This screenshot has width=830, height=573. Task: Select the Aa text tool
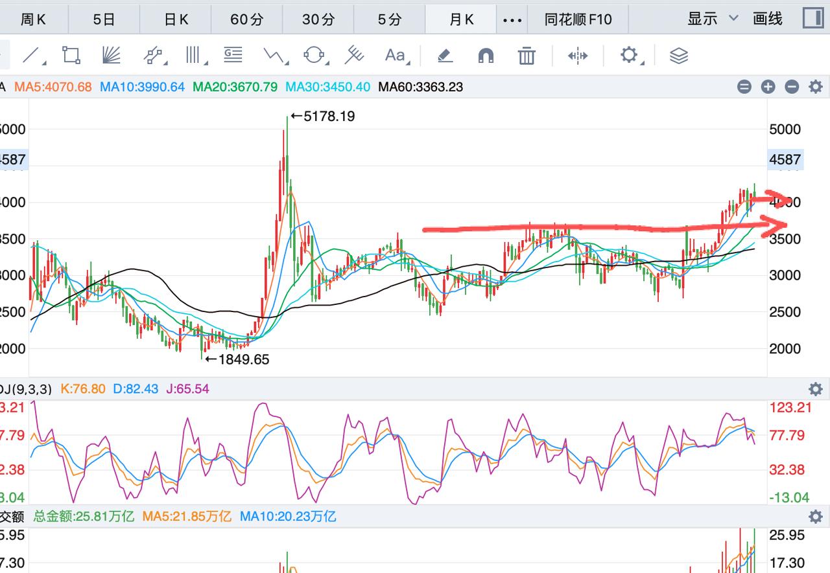(x=396, y=55)
